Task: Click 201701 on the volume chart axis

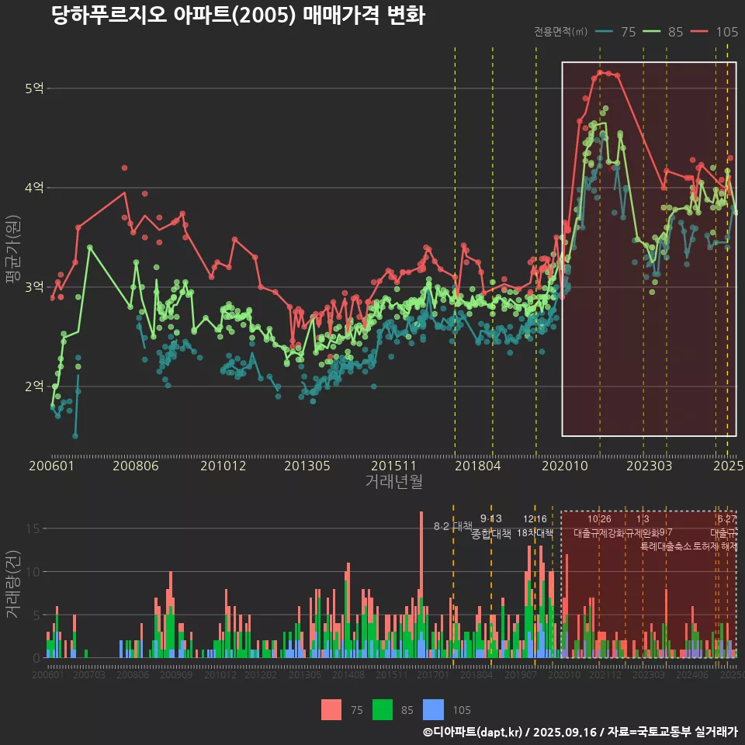Action: point(433,674)
